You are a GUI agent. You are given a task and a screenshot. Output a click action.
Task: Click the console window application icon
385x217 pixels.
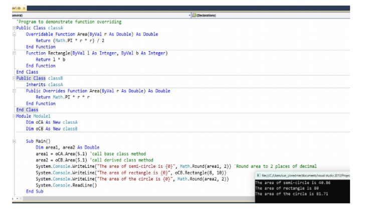[258, 176]
